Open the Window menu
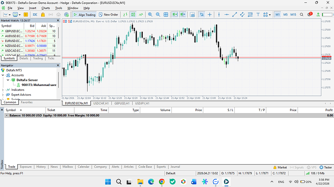Viewport: 334px width, 187px height. click(73, 8)
